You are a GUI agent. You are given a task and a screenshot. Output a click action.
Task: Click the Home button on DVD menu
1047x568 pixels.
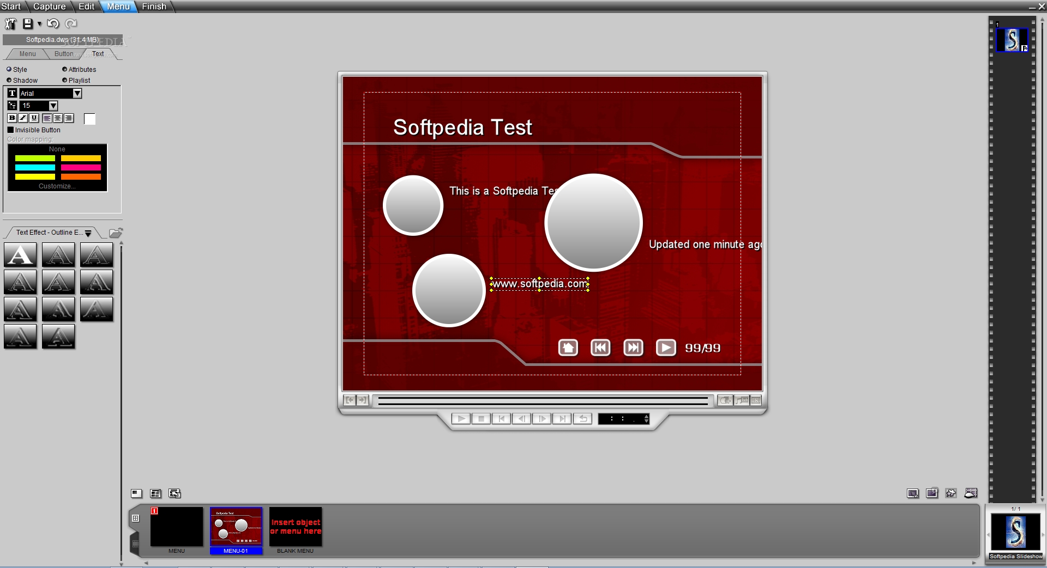[x=568, y=347]
